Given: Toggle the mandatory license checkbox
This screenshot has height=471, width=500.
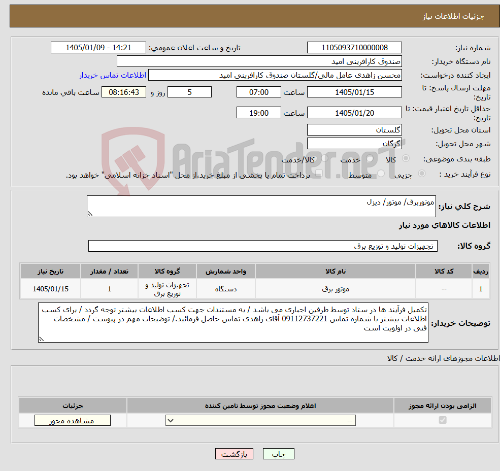Looking at the screenshot, I should click(x=443, y=420).
